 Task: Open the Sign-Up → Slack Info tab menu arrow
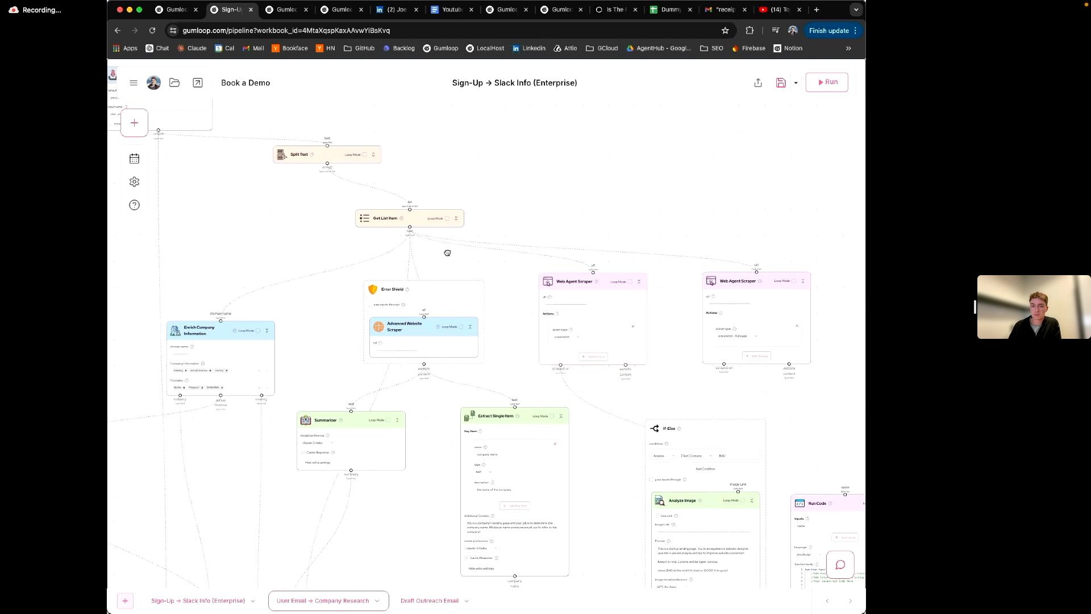point(253,601)
